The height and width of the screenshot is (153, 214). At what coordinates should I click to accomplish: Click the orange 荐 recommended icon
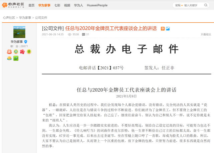click(163, 29)
